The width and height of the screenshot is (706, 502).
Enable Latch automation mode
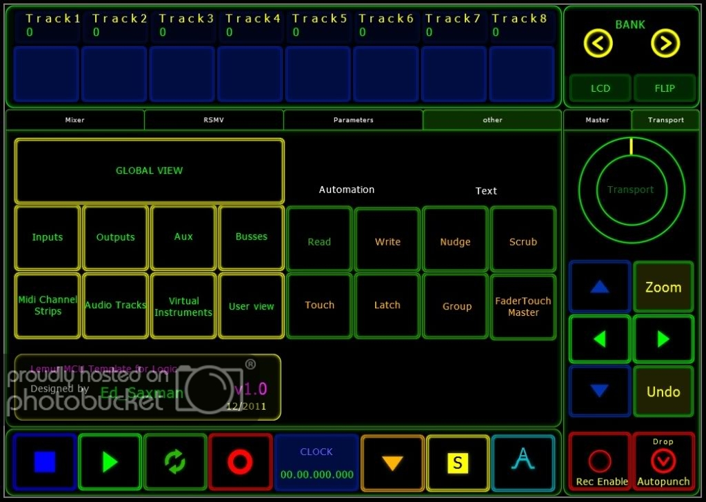coord(387,306)
